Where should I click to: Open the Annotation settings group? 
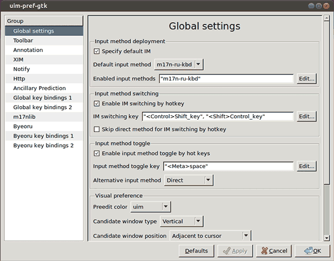coord(44,50)
